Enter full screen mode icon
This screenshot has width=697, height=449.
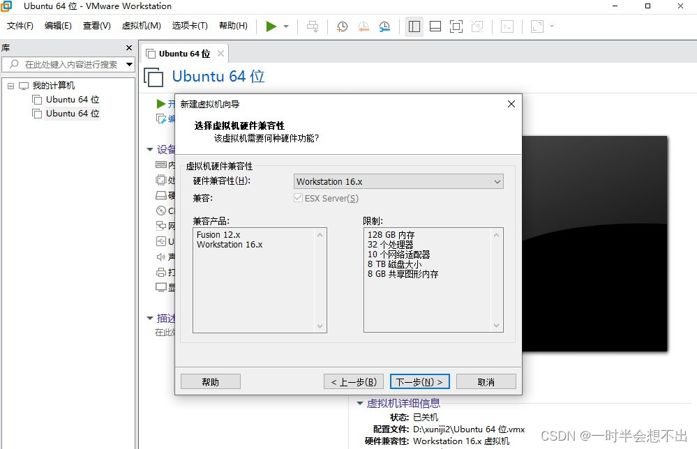(456, 26)
